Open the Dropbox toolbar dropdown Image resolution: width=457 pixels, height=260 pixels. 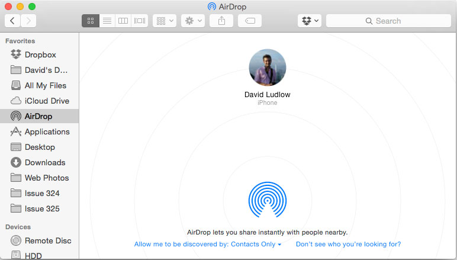click(310, 21)
